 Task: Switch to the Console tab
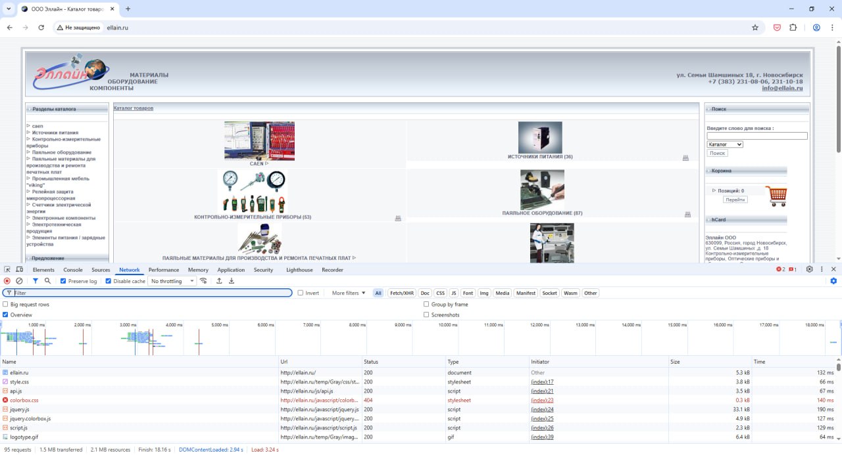[73, 270]
